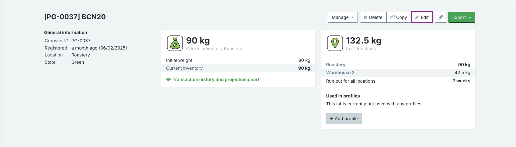Click the Add profile button
516x147 pixels.
(344, 119)
